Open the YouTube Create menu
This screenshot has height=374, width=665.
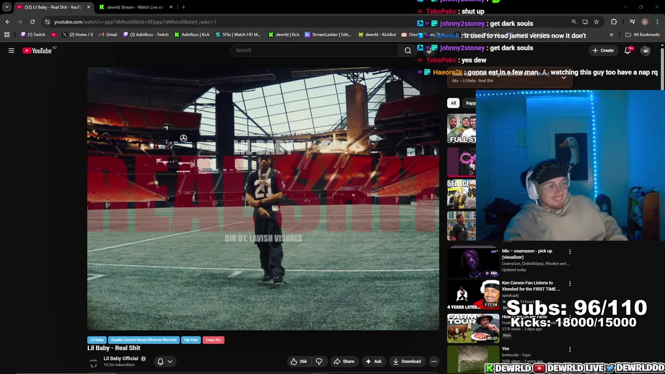(603, 50)
